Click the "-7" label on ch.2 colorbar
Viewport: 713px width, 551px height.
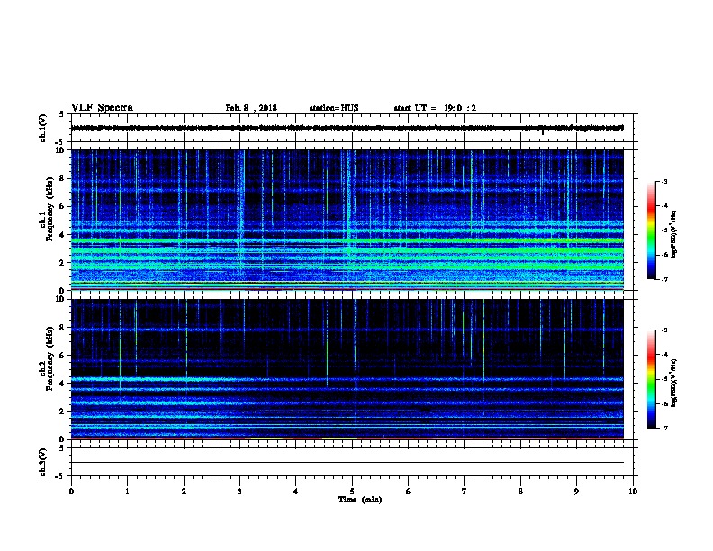[x=663, y=428]
